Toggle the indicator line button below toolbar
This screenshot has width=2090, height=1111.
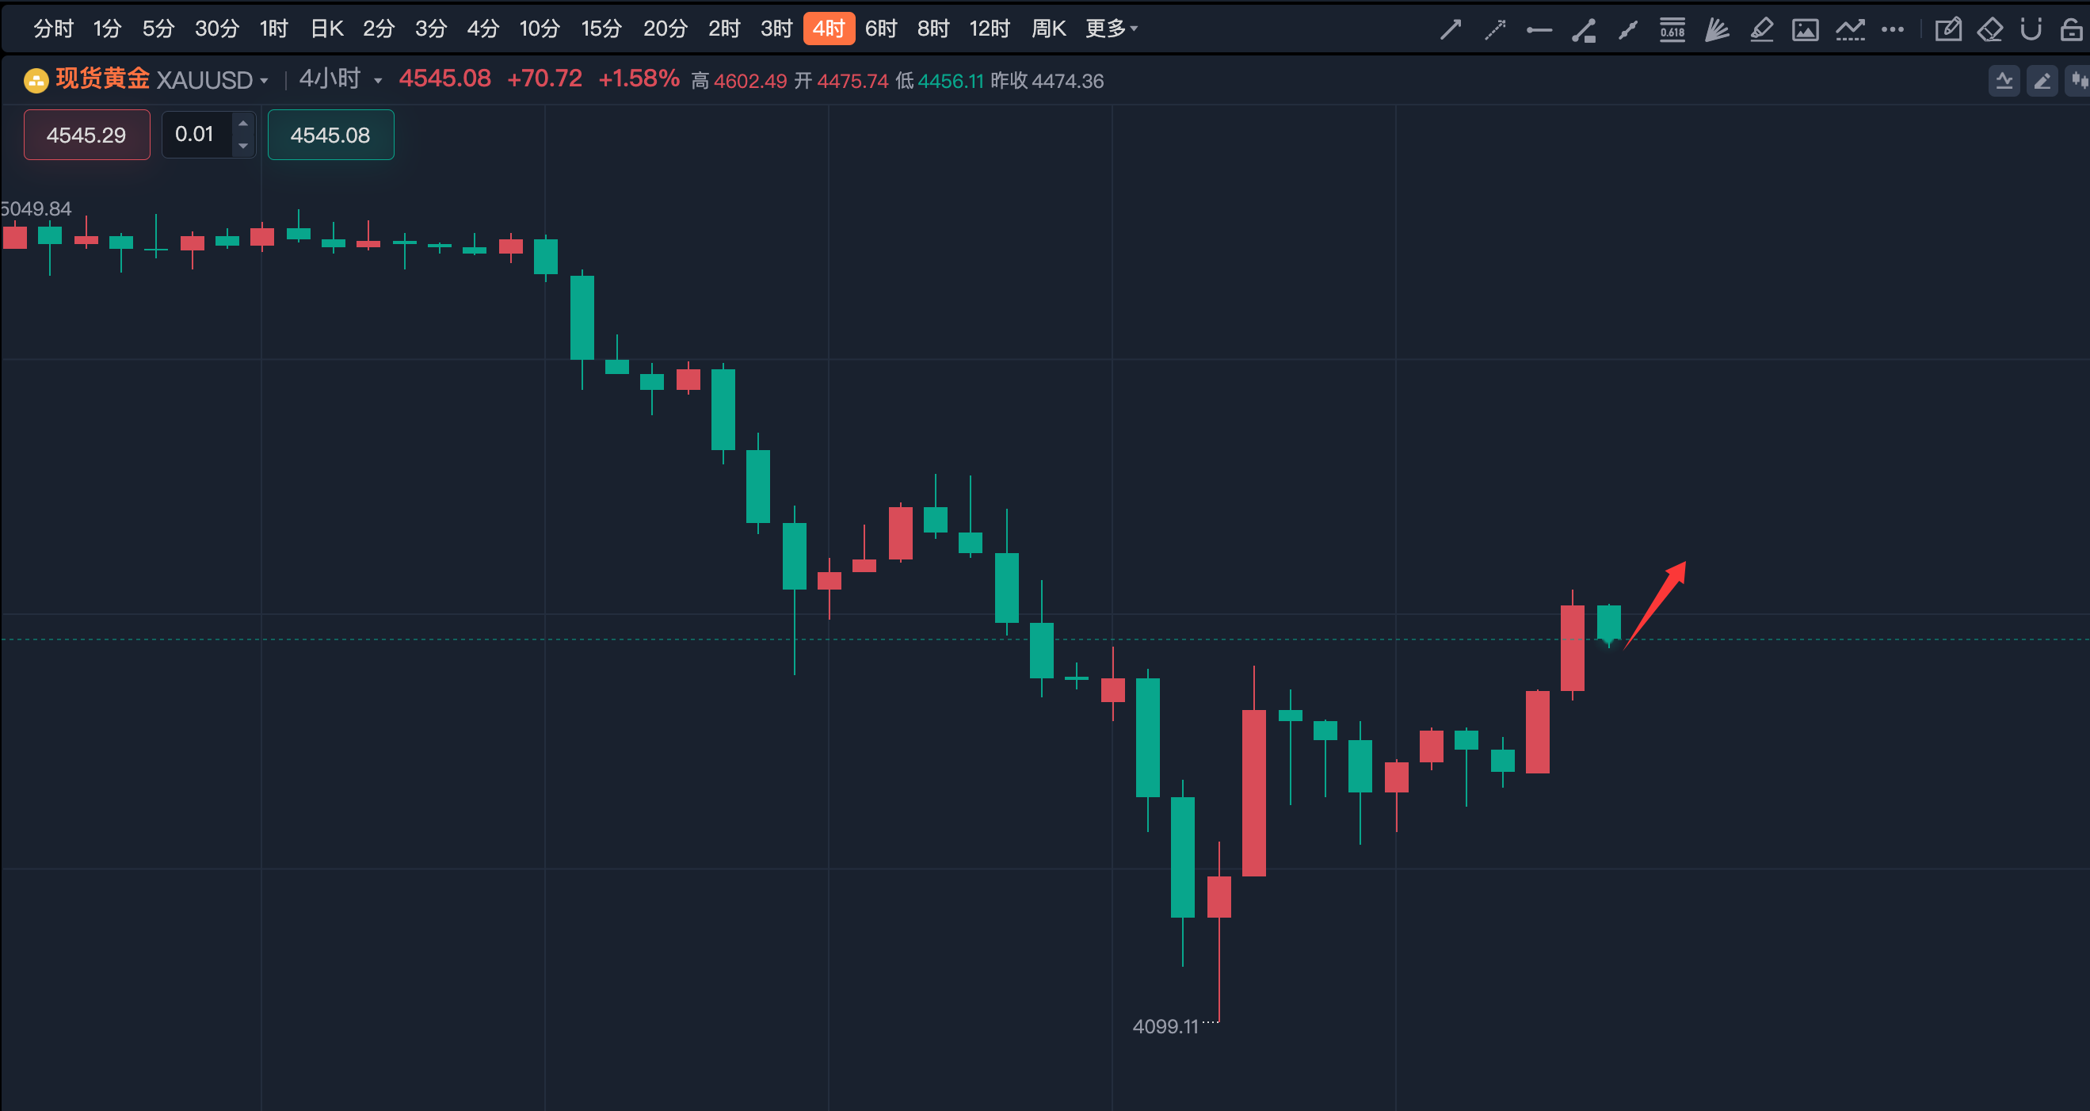(x=2004, y=80)
